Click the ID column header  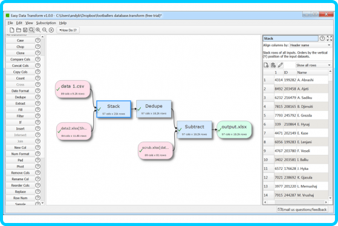pyautogui.click(x=290, y=72)
